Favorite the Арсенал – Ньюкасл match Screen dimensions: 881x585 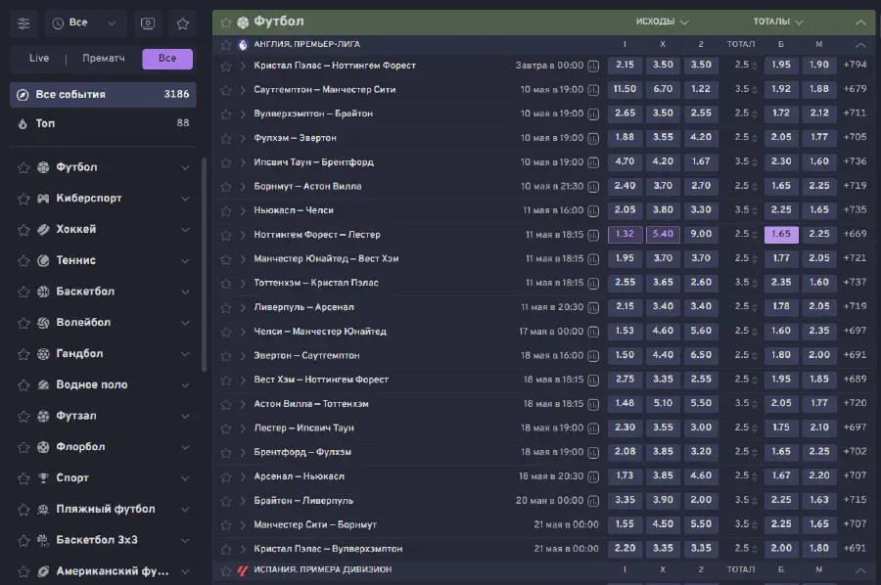[x=226, y=477]
